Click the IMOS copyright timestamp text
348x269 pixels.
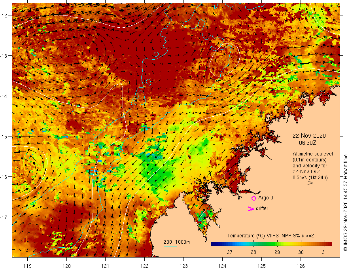345,203
